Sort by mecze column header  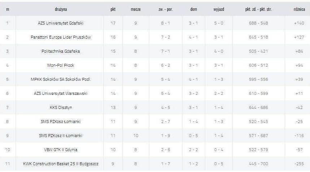pyautogui.click(x=135, y=9)
